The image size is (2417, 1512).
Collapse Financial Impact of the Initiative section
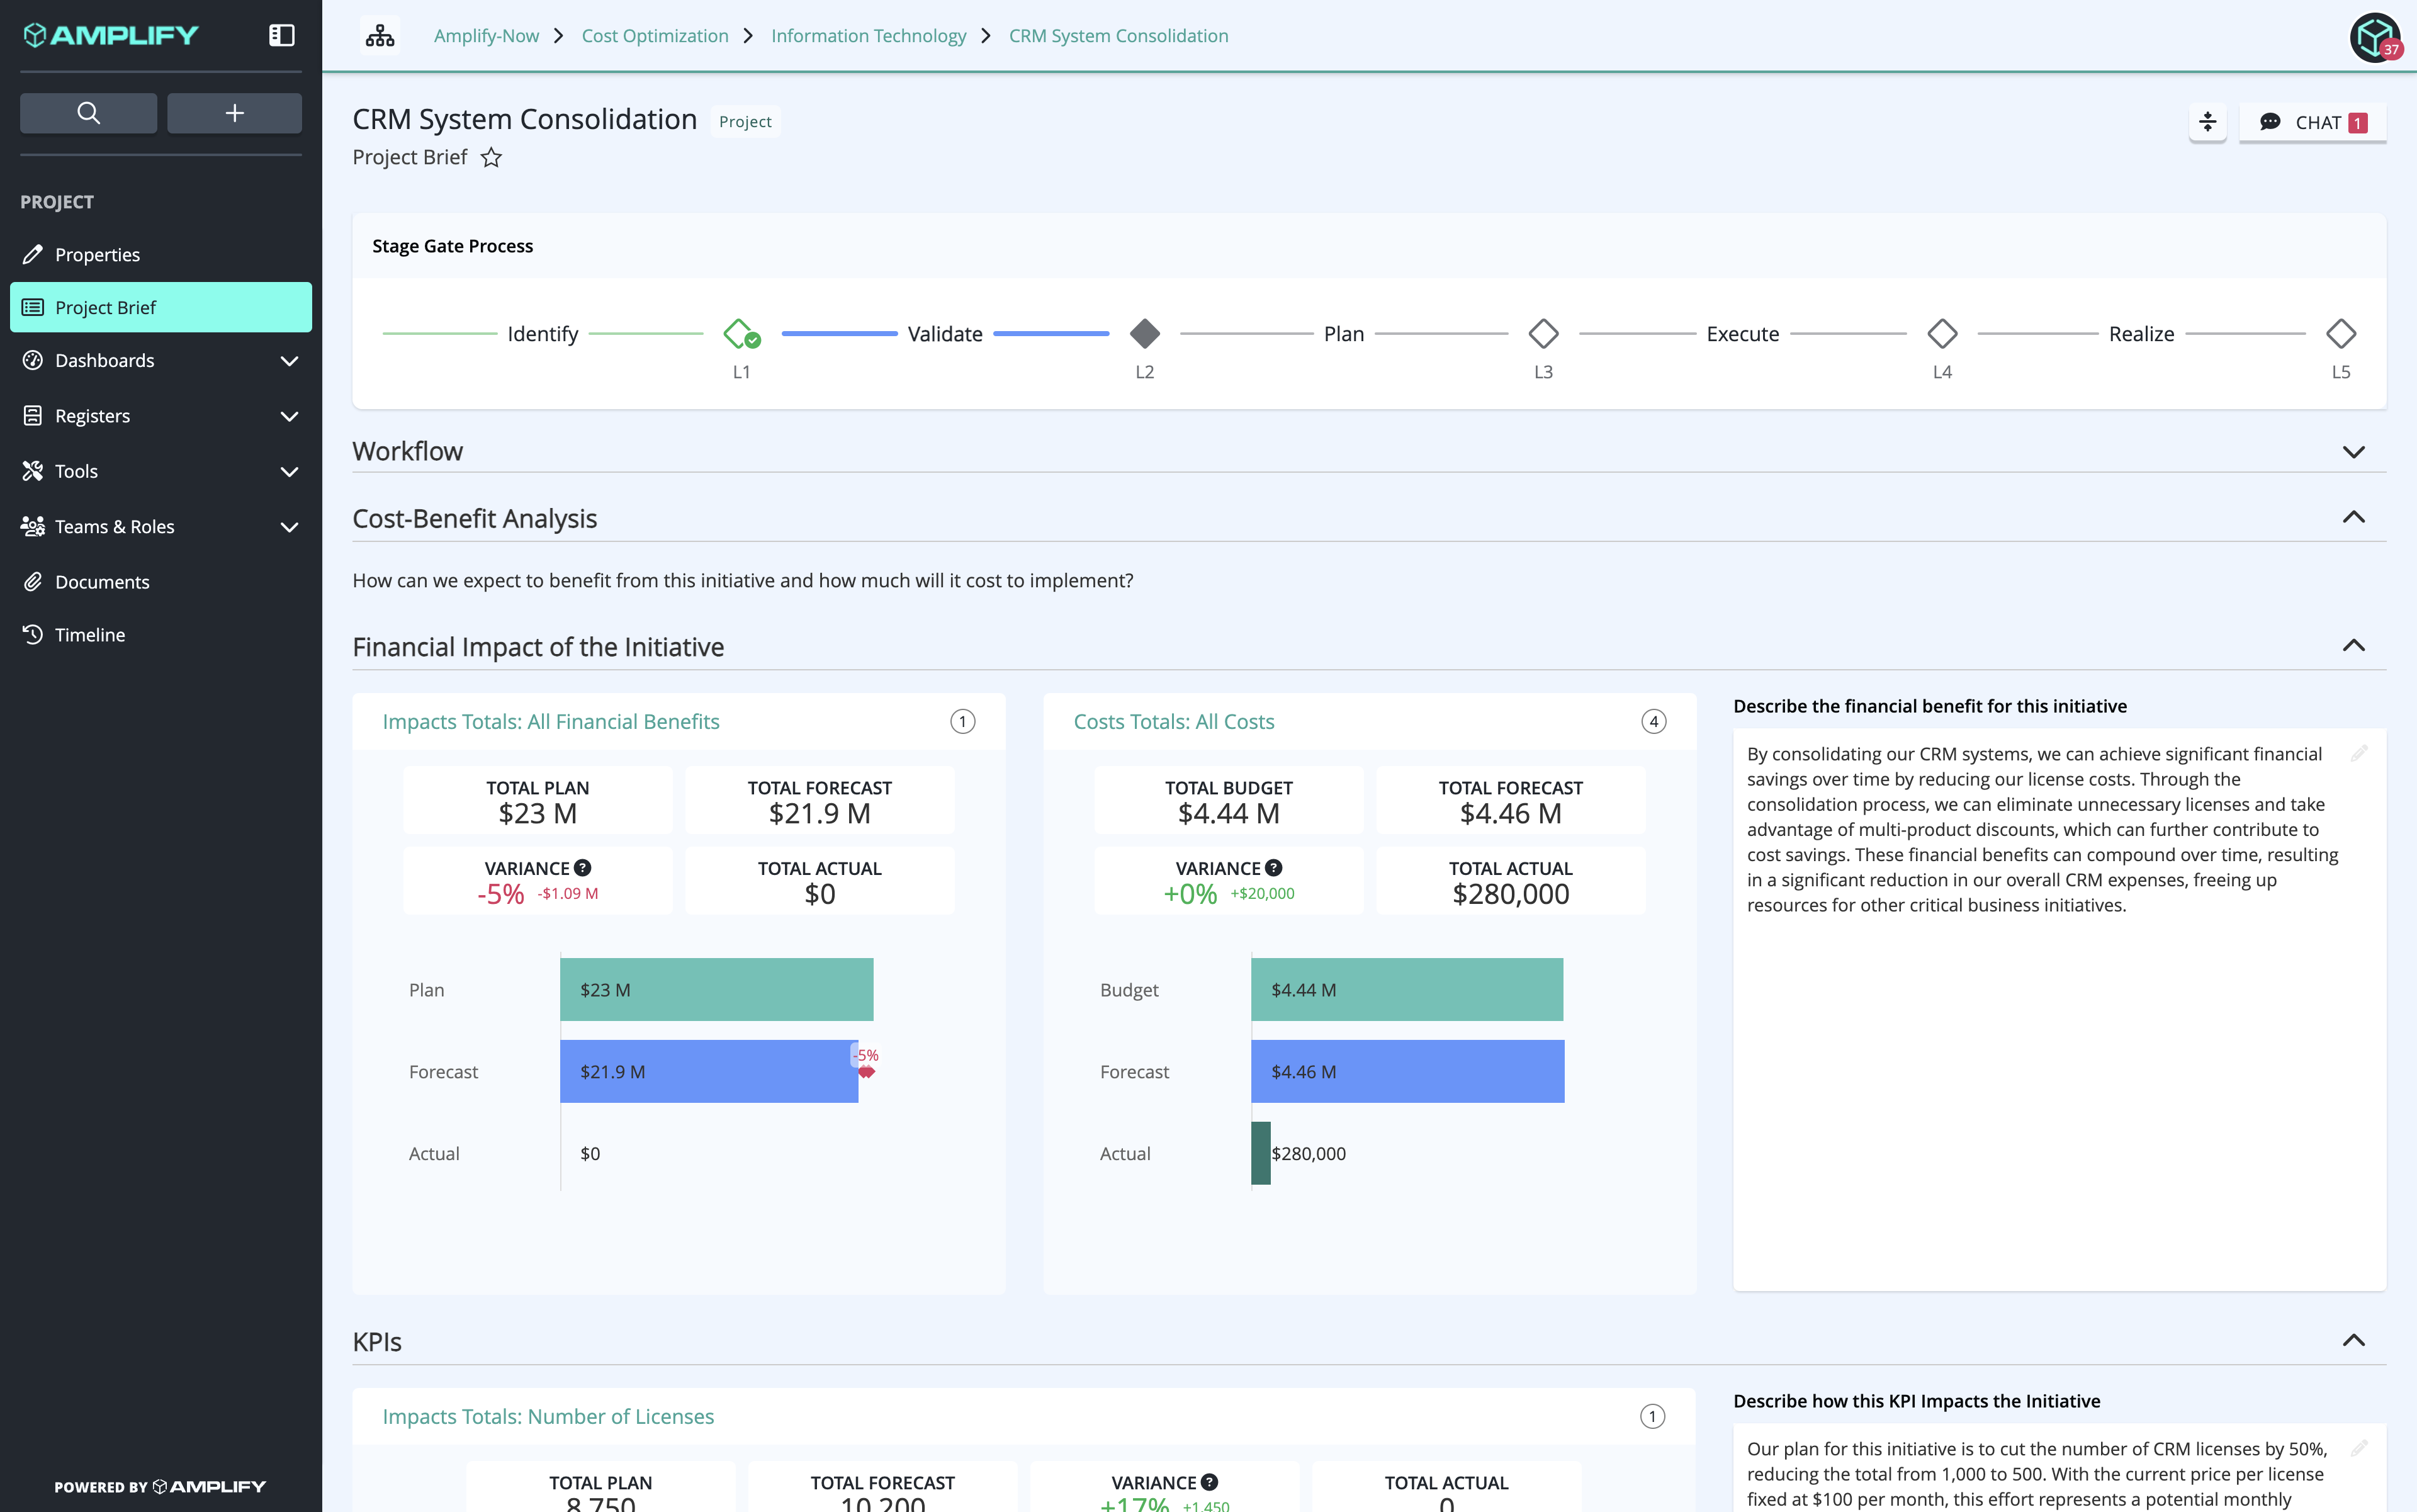pos(2353,645)
